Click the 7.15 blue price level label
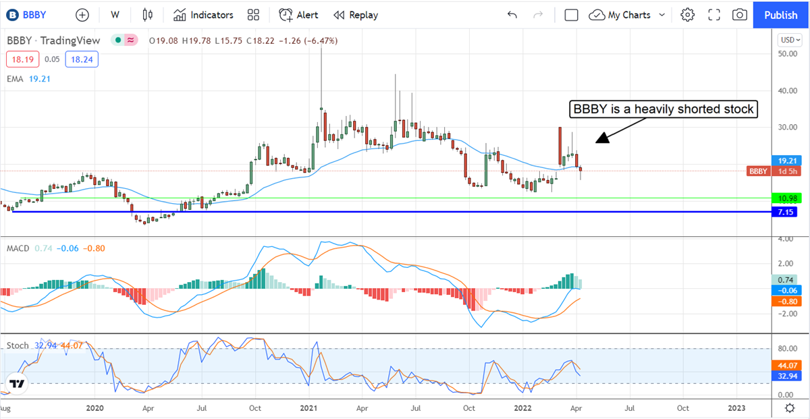The image size is (810, 419). click(x=785, y=212)
